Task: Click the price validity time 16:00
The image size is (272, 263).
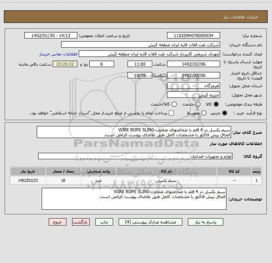Action: 140,75
